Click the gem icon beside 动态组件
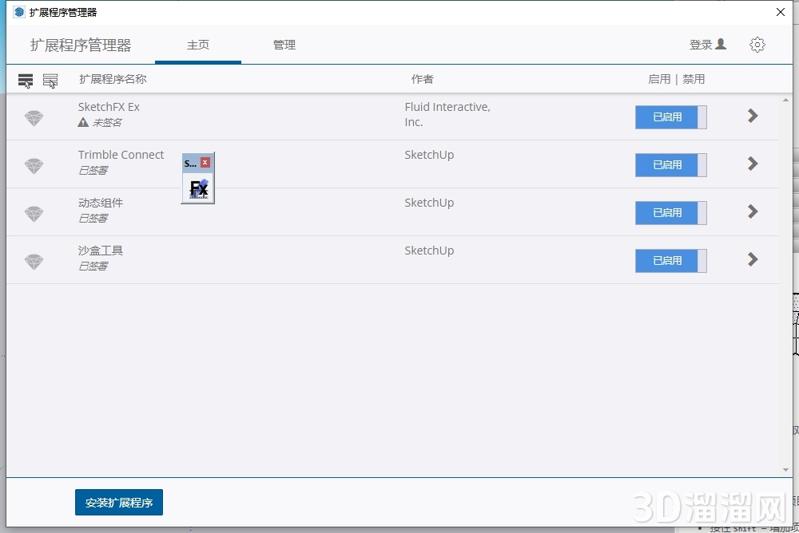The width and height of the screenshot is (799, 533). pos(34,214)
